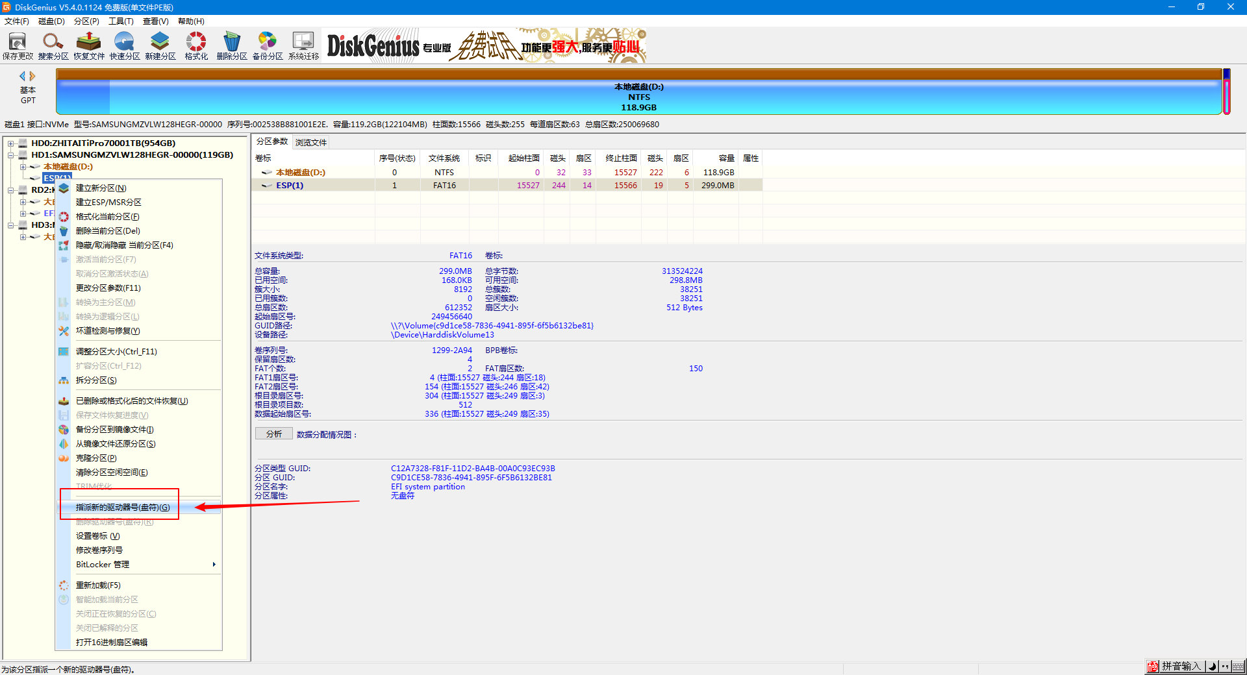
Task: Open the 查看(V) menu
Action: (156, 21)
